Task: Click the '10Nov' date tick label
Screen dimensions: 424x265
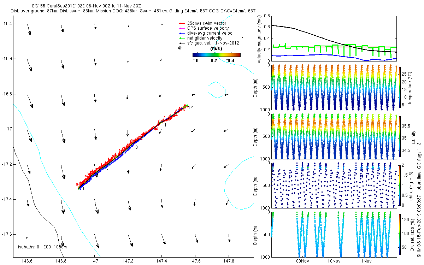Action: (334, 261)
